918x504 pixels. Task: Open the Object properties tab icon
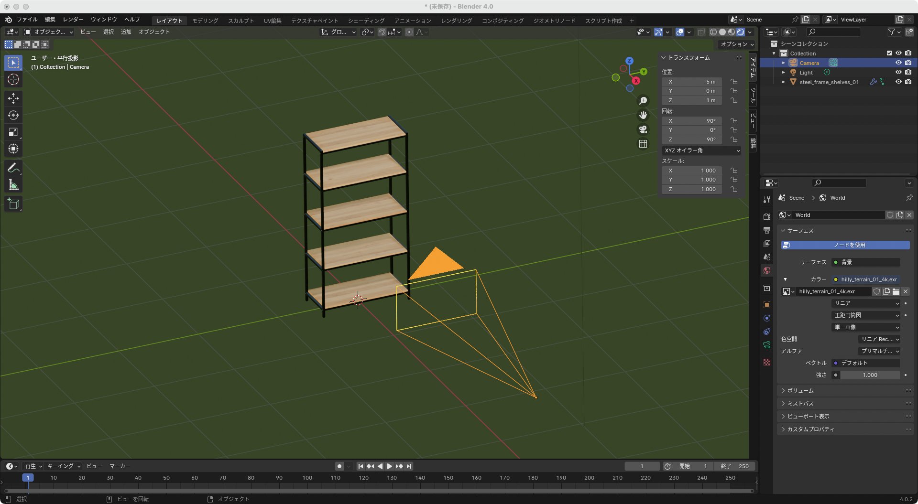click(x=767, y=305)
